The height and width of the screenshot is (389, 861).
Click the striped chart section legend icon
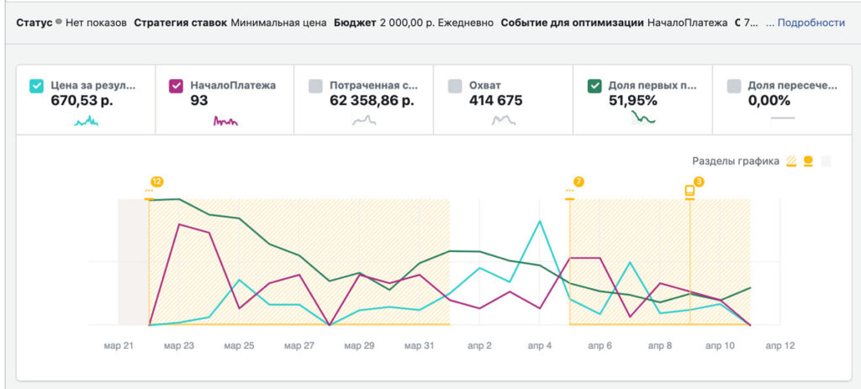pyautogui.click(x=791, y=161)
